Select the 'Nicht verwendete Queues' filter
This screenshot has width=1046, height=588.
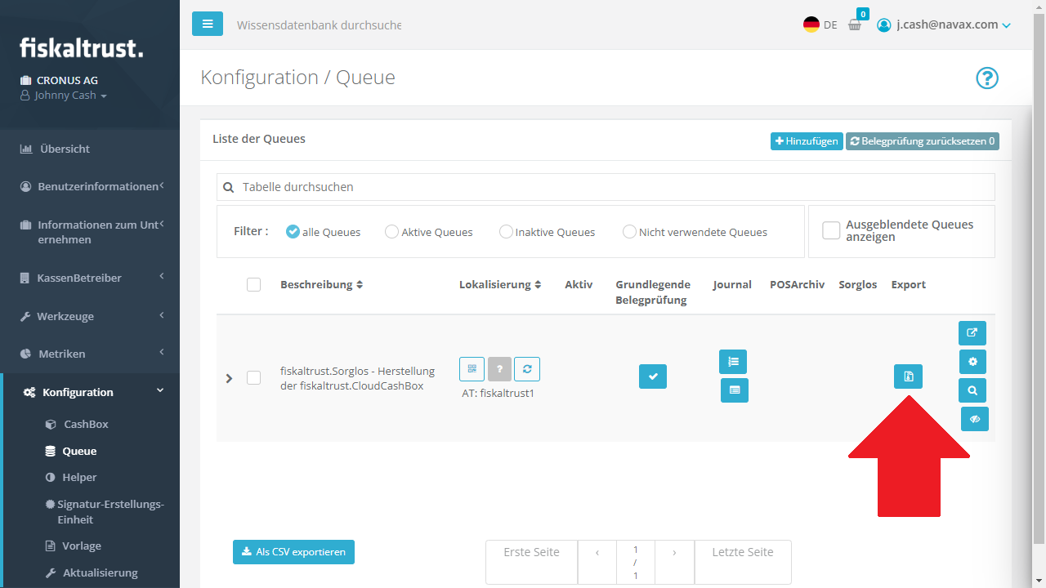(629, 232)
